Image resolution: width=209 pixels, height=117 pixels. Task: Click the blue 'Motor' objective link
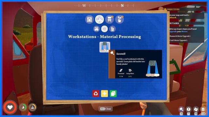184,32
